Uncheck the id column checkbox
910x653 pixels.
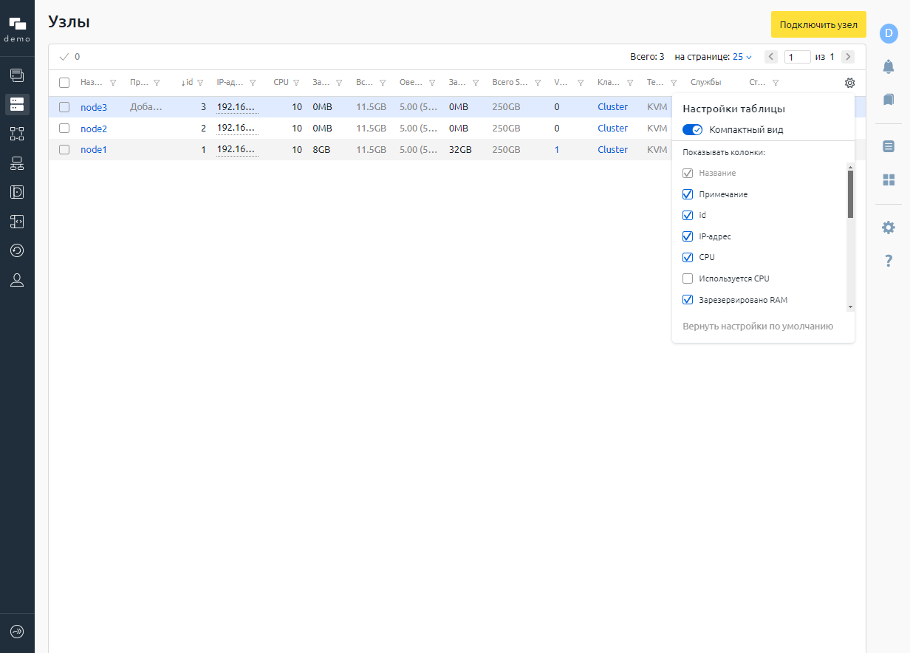pyautogui.click(x=688, y=216)
